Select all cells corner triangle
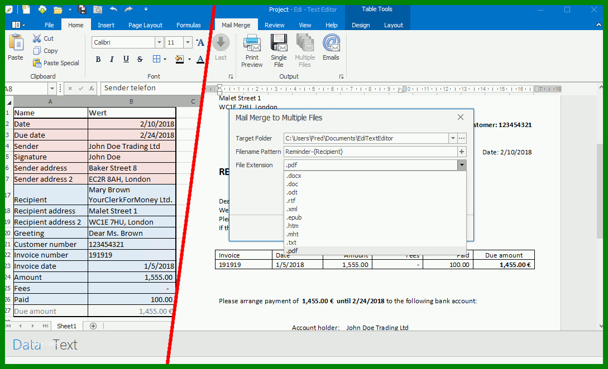Viewport: 608px width, 369px height. (9, 102)
